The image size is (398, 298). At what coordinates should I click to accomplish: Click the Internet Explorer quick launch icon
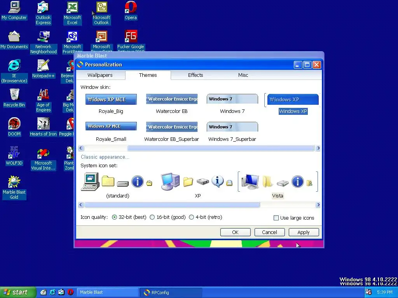click(x=52, y=292)
